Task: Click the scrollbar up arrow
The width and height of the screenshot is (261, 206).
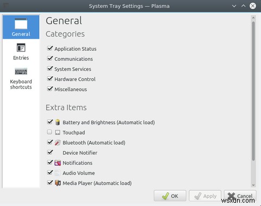Action: coord(253,18)
